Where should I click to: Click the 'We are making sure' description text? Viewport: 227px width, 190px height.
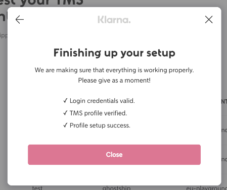[114, 70]
